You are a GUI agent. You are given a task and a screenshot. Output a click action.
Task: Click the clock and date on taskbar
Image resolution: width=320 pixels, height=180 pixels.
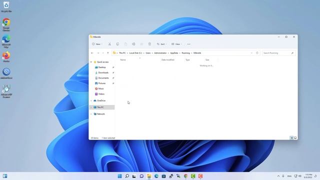click(x=308, y=176)
